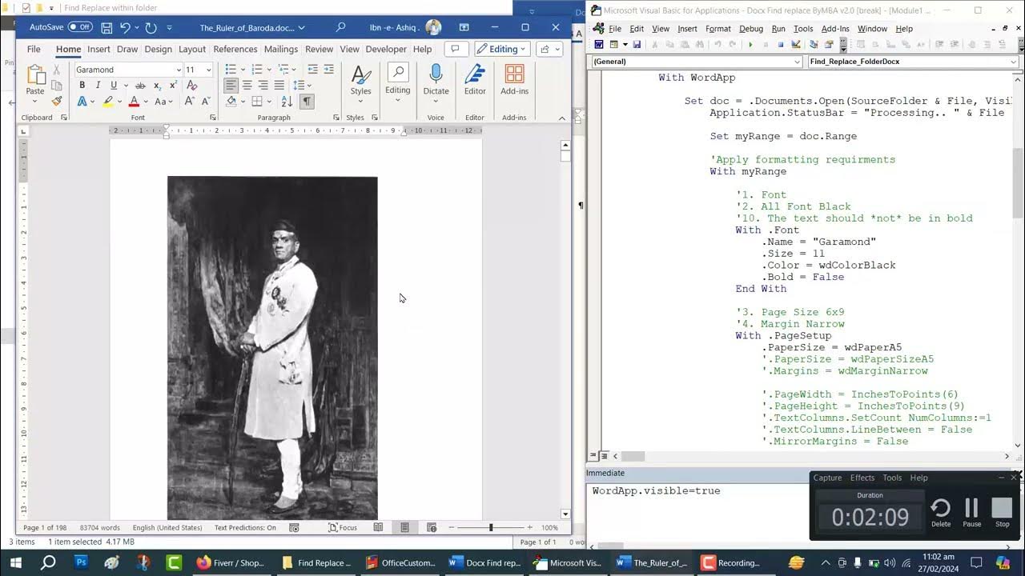Open the Developer tab in Word
The height and width of the screenshot is (576, 1025).
[x=386, y=49]
